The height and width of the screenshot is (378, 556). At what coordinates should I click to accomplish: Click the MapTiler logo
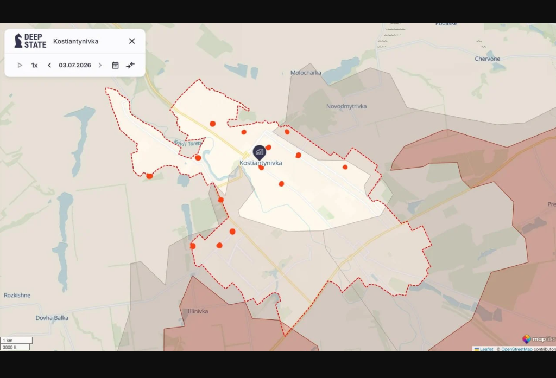[x=539, y=339]
